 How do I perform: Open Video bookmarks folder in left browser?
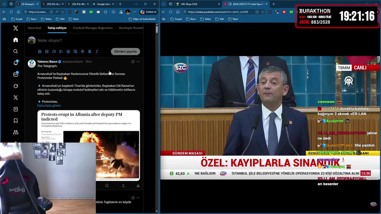(x=46, y=19)
